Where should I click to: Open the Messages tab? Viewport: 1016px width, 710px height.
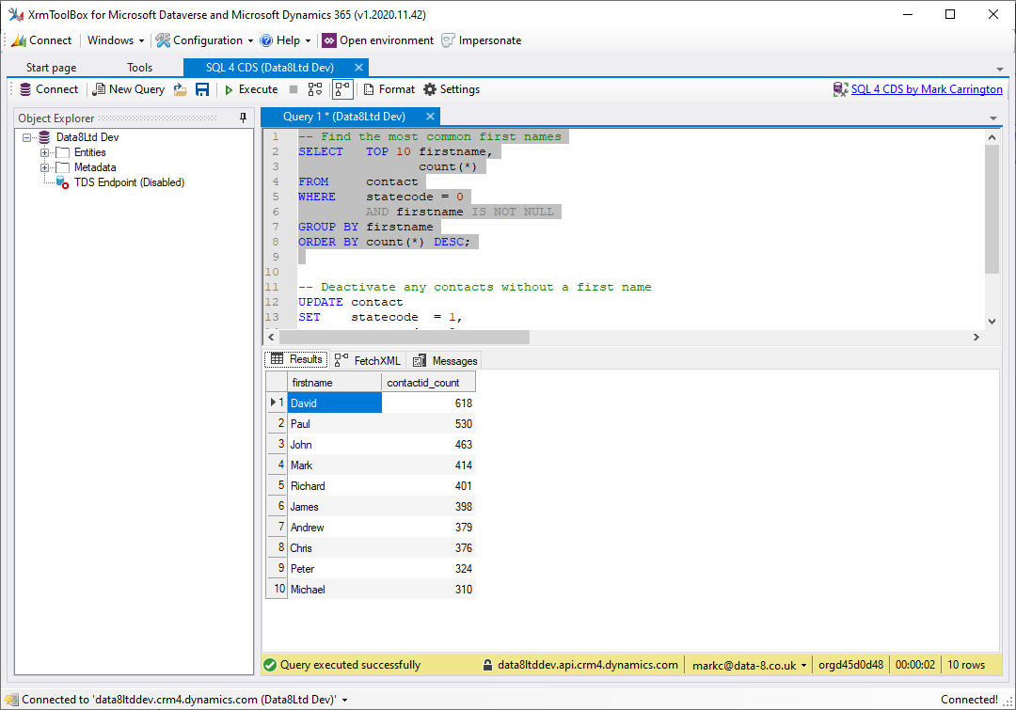(x=444, y=360)
